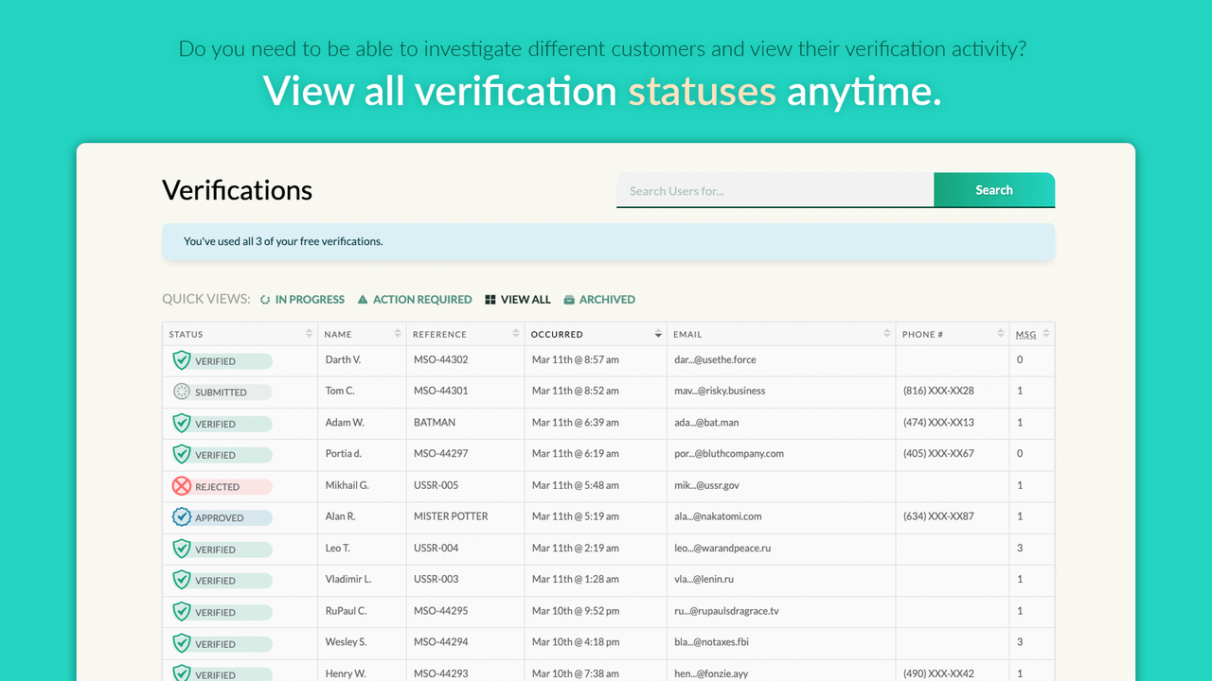Click the name Darth V.
1212x681 pixels.
point(343,359)
